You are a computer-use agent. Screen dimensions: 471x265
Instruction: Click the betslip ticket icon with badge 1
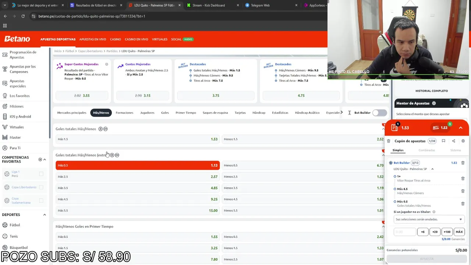click(395, 127)
